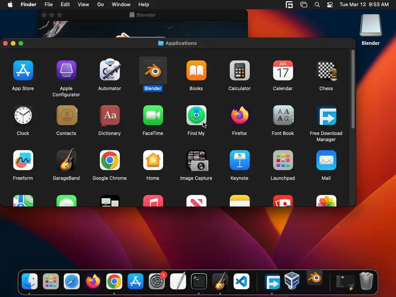Open the View menu
This screenshot has height=297, width=396.
coord(84,5)
